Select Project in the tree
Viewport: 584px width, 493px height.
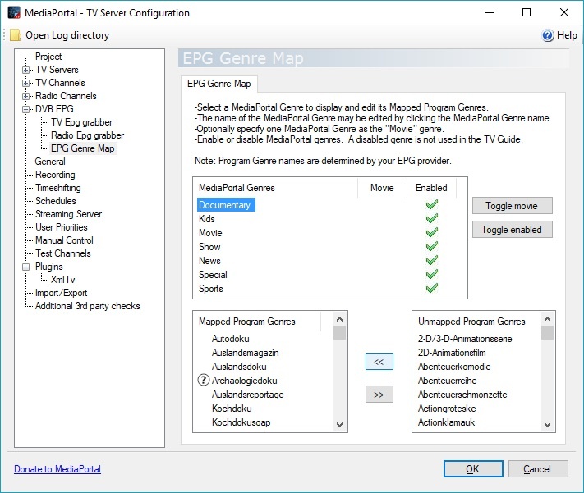[48, 57]
